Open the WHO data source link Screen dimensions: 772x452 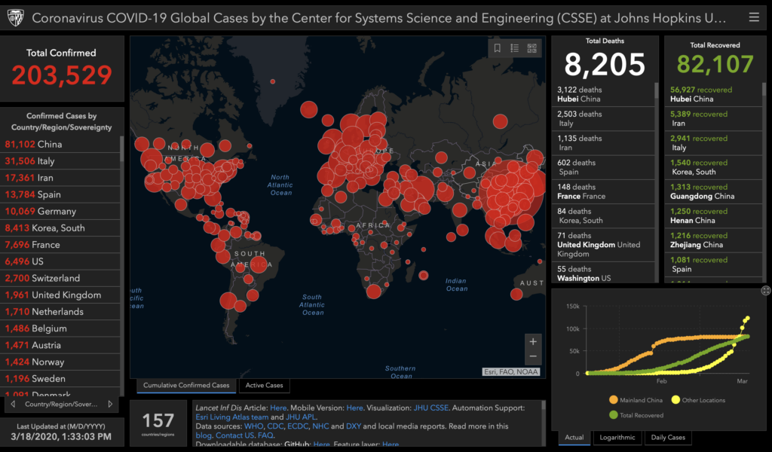(253, 426)
